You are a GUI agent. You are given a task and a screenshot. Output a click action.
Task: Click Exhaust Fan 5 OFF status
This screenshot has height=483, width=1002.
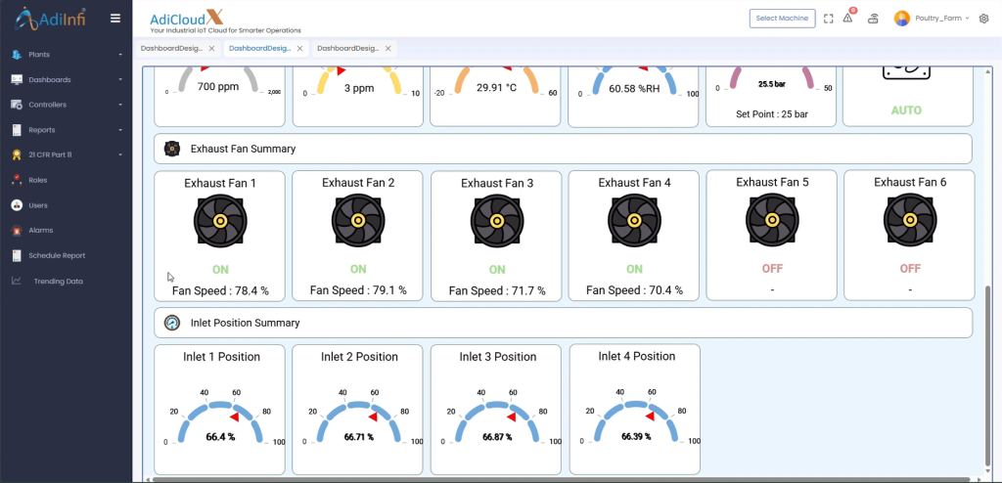772,269
